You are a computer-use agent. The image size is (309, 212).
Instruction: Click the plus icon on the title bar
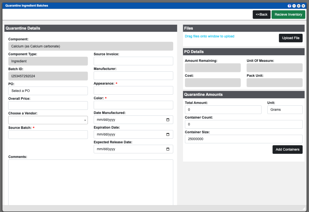point(298,6)
